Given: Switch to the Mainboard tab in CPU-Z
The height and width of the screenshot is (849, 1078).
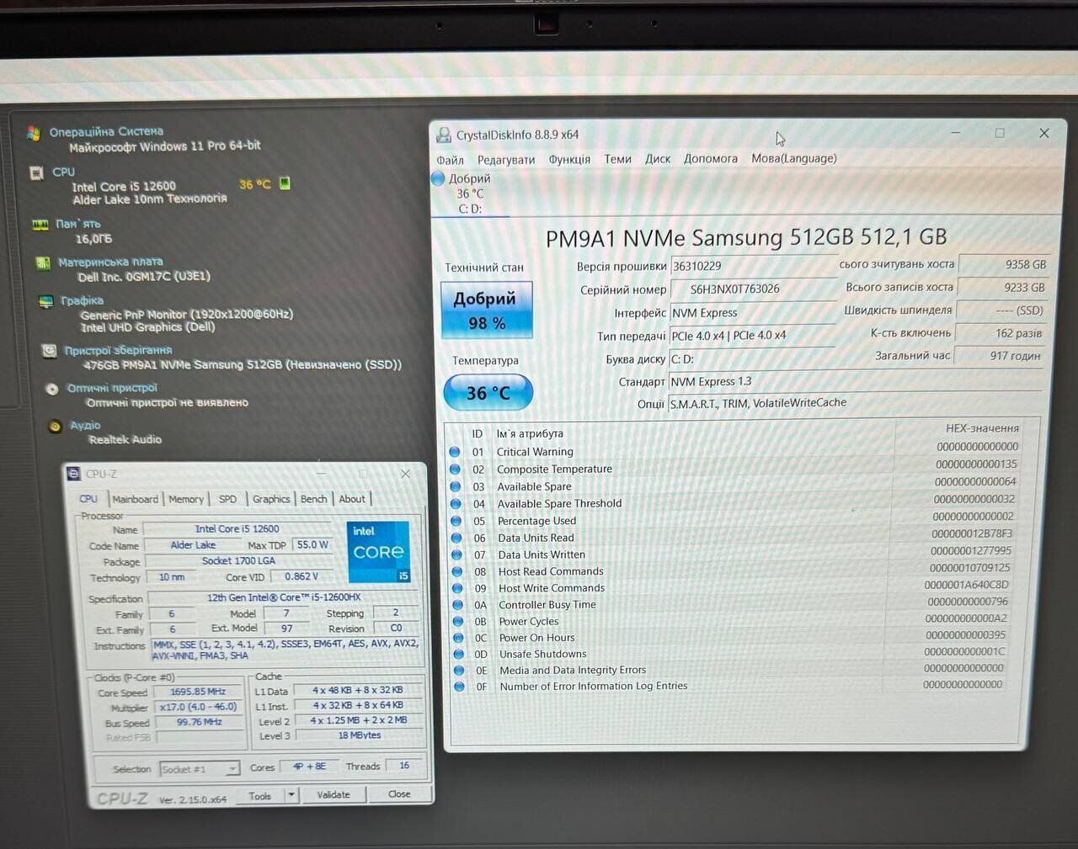Looking at the screenshot, I should 135,499.
